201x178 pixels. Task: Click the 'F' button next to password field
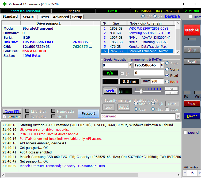[178, 116]
